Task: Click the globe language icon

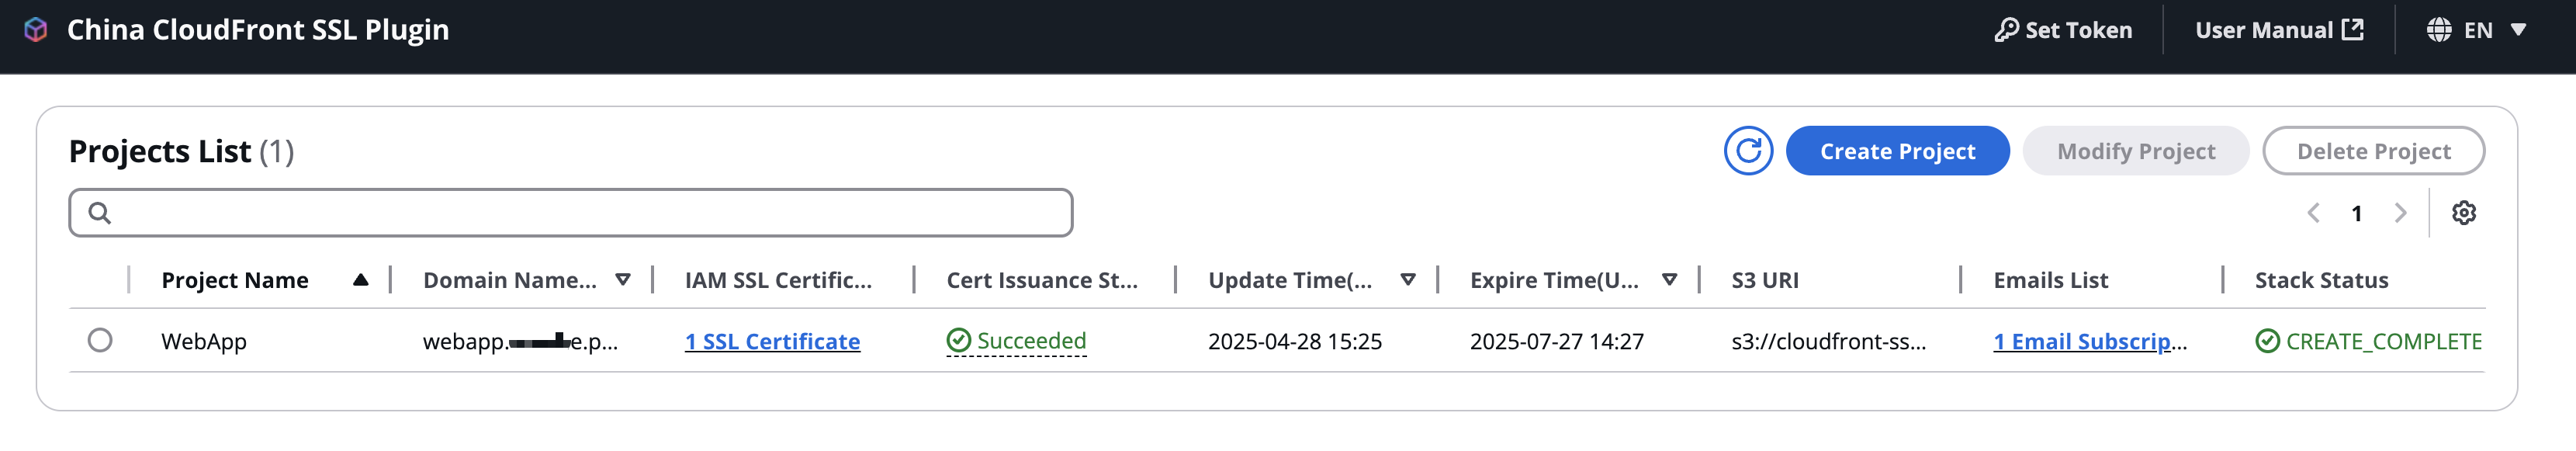Action: coord(2439,30)
